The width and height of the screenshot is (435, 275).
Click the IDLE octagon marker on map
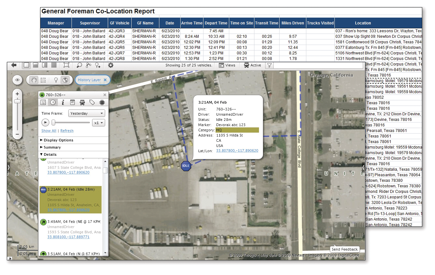point(185,166)
